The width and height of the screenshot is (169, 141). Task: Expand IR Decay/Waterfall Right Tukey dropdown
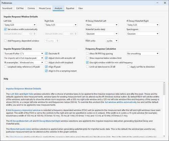[143, 25]
